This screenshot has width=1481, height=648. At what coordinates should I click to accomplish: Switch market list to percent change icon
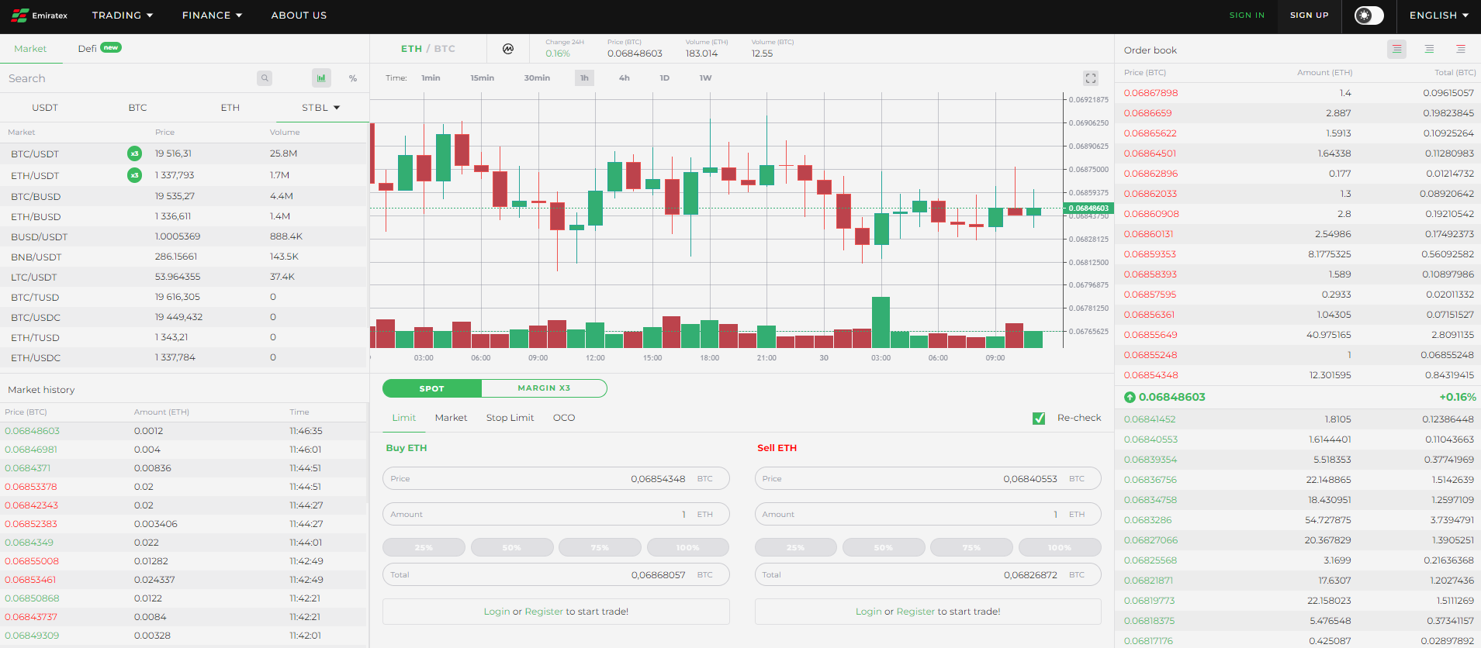[353, 78]
